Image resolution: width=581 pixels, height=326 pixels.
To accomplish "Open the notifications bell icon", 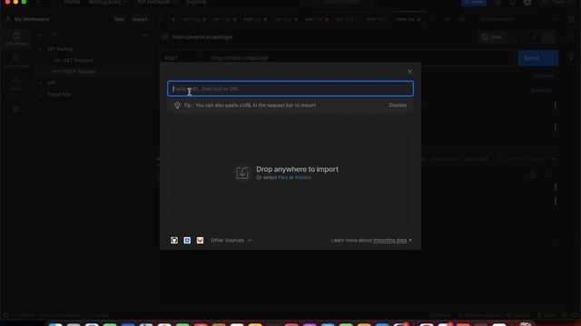I will (x=513, y=2).
